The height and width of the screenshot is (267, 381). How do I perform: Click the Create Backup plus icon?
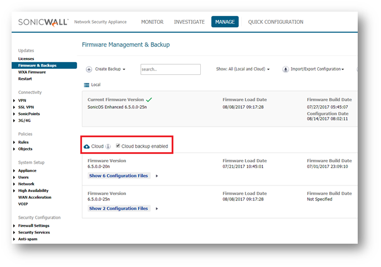pyautogui.click(x=89, y=69)
